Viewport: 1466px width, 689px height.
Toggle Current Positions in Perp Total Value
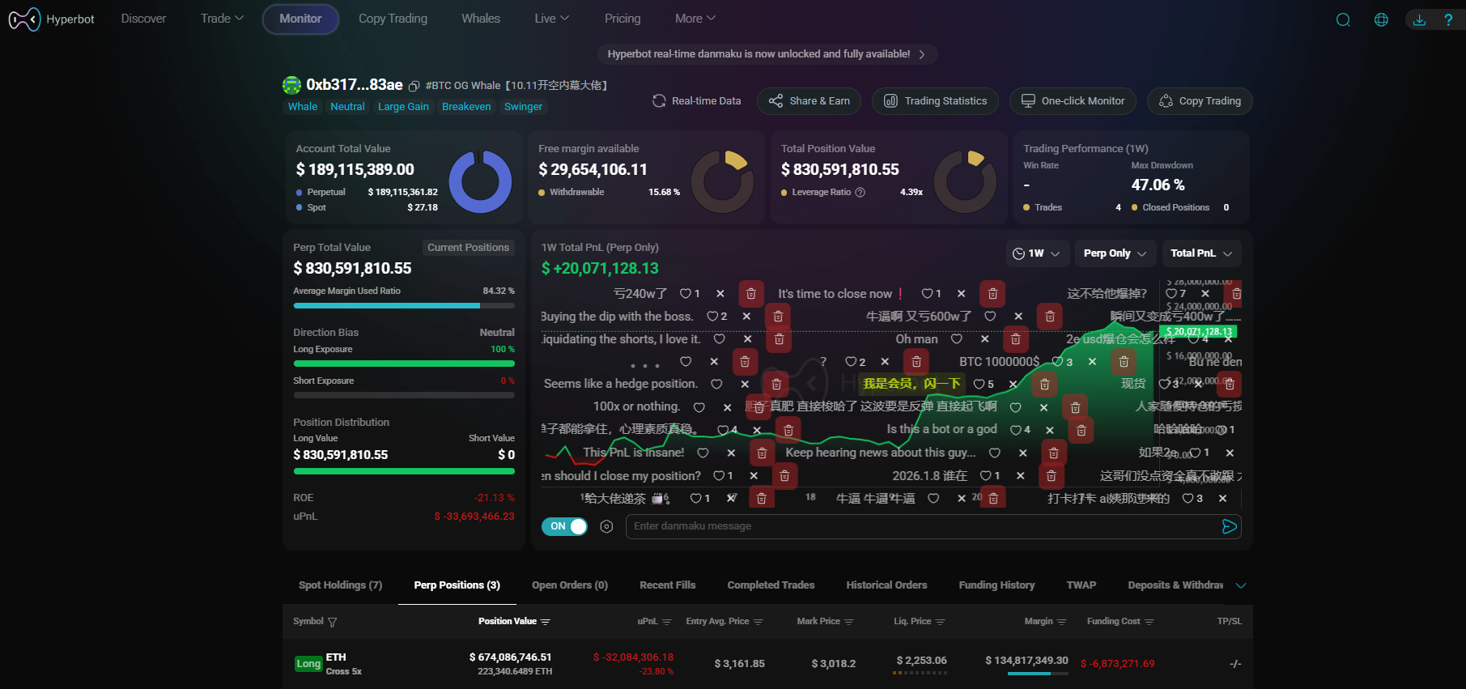tap(468, 248)
